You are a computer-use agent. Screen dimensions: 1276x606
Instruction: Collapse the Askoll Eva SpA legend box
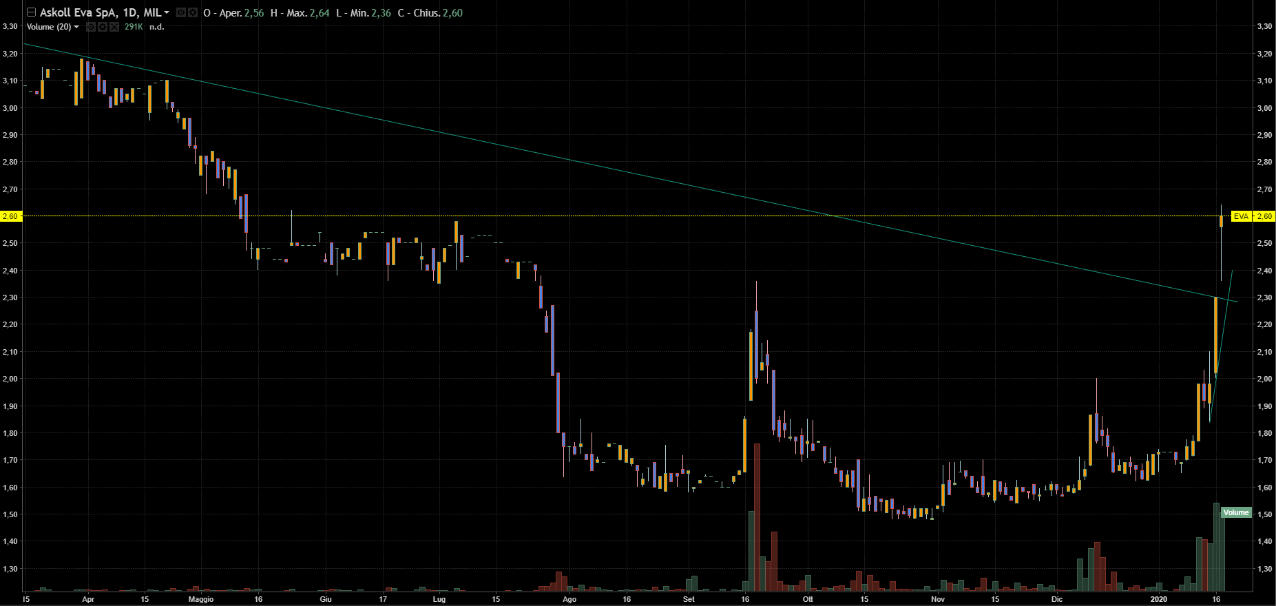31,12
